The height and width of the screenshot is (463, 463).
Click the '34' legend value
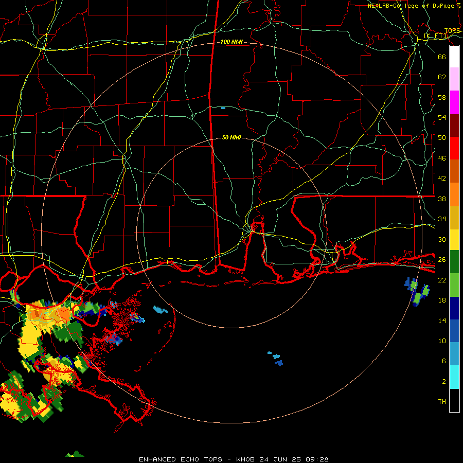point(442,219)
